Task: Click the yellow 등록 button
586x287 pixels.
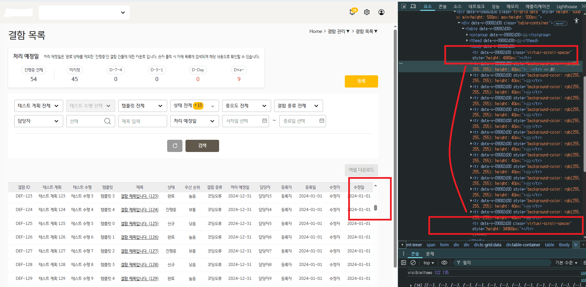Action: click(361, 81)
